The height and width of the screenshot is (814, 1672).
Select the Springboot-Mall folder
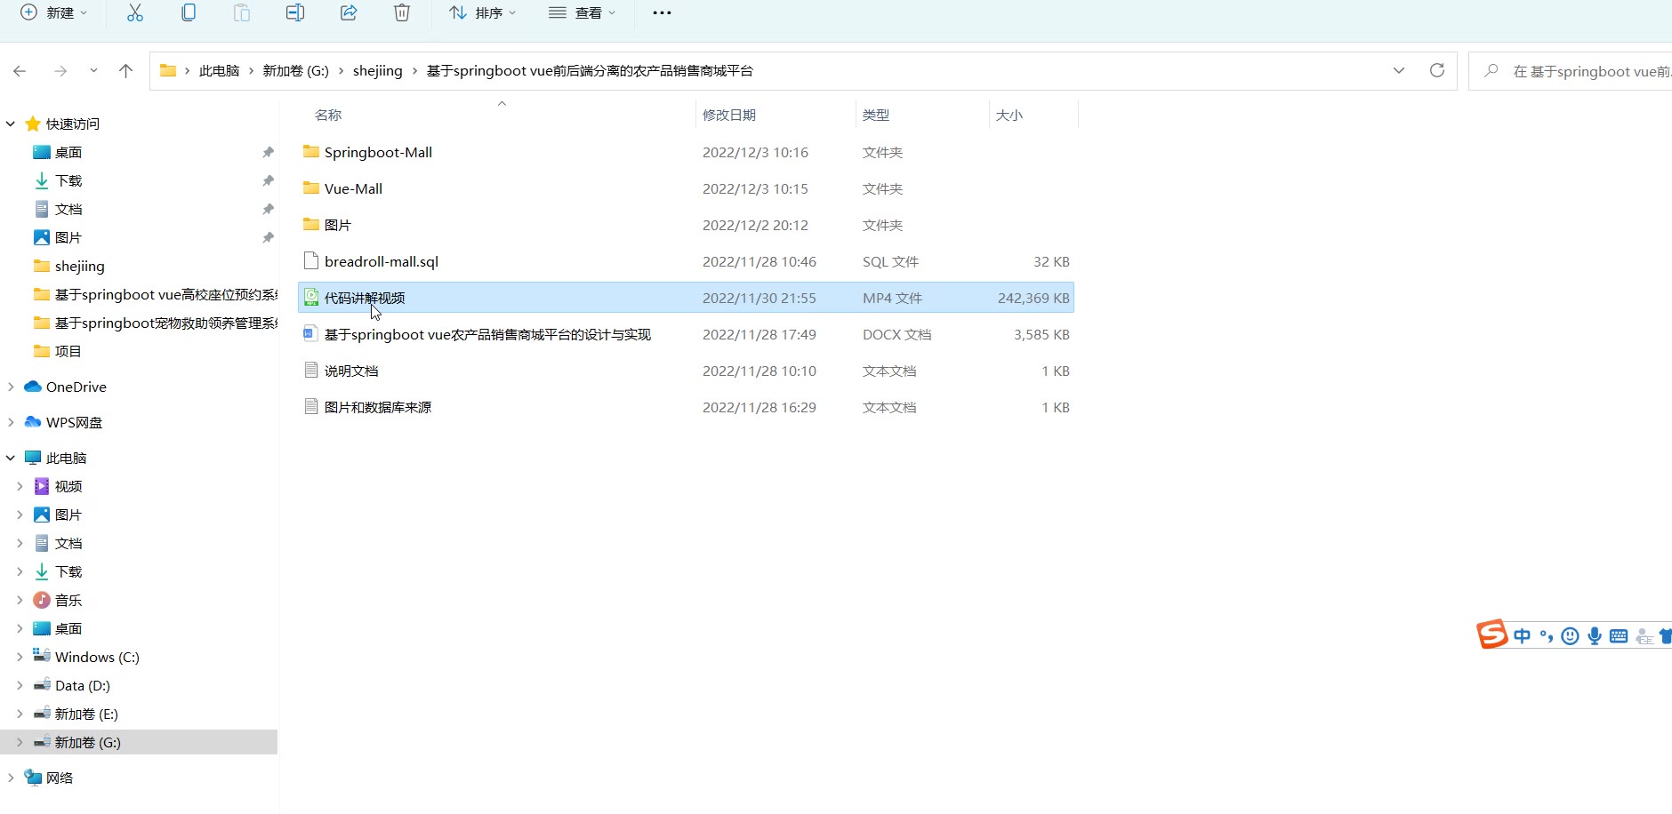(686, 152)
